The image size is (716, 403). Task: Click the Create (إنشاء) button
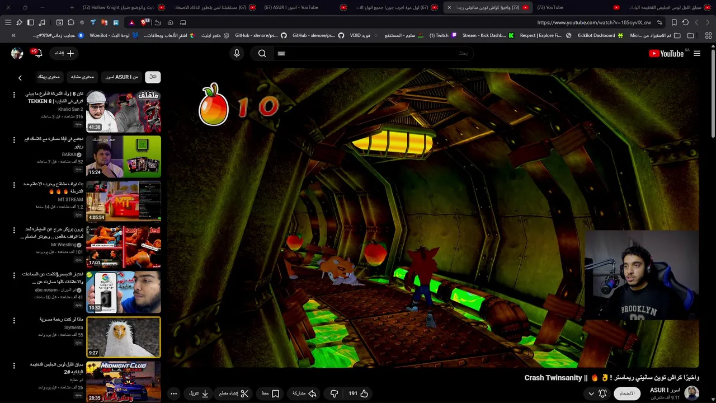pyautogui.click(x=64, y=53)
